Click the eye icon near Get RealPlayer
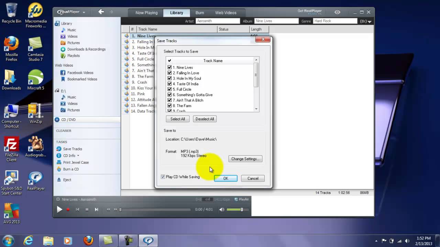The width and height of the screenshot is (440, 247). coord(337,12)
